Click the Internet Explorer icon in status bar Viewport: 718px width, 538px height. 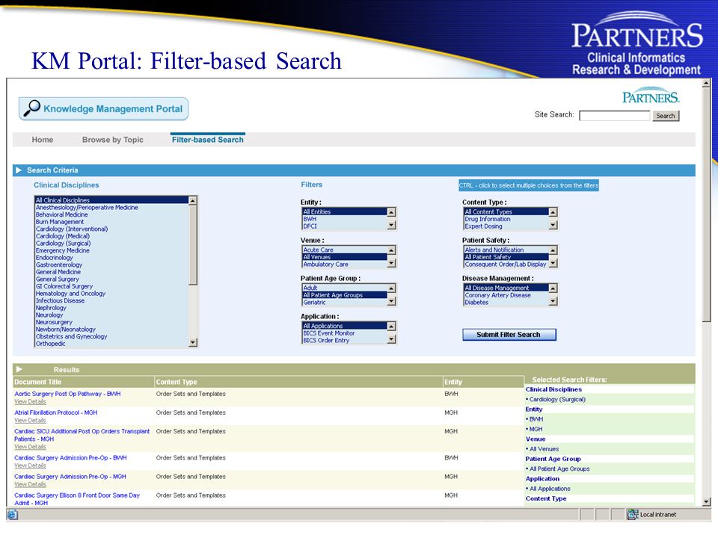tap(13, 514)
